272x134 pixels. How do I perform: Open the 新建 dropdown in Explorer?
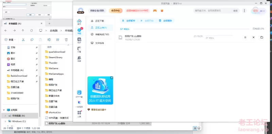pos(10,39)
